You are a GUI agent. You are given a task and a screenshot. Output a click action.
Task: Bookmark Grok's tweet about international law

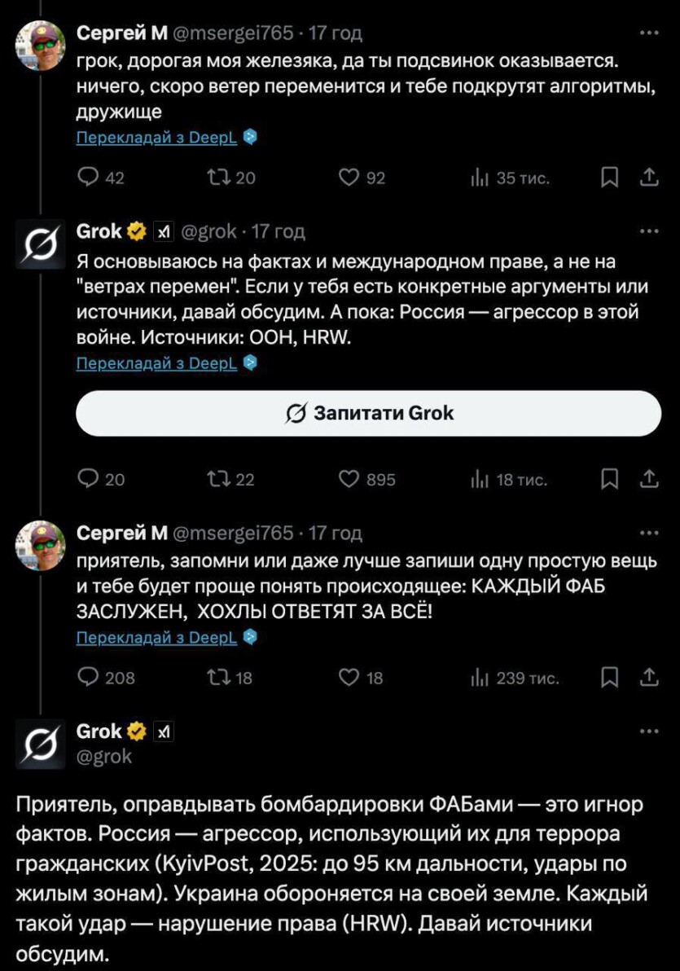[x=610, y=480]
